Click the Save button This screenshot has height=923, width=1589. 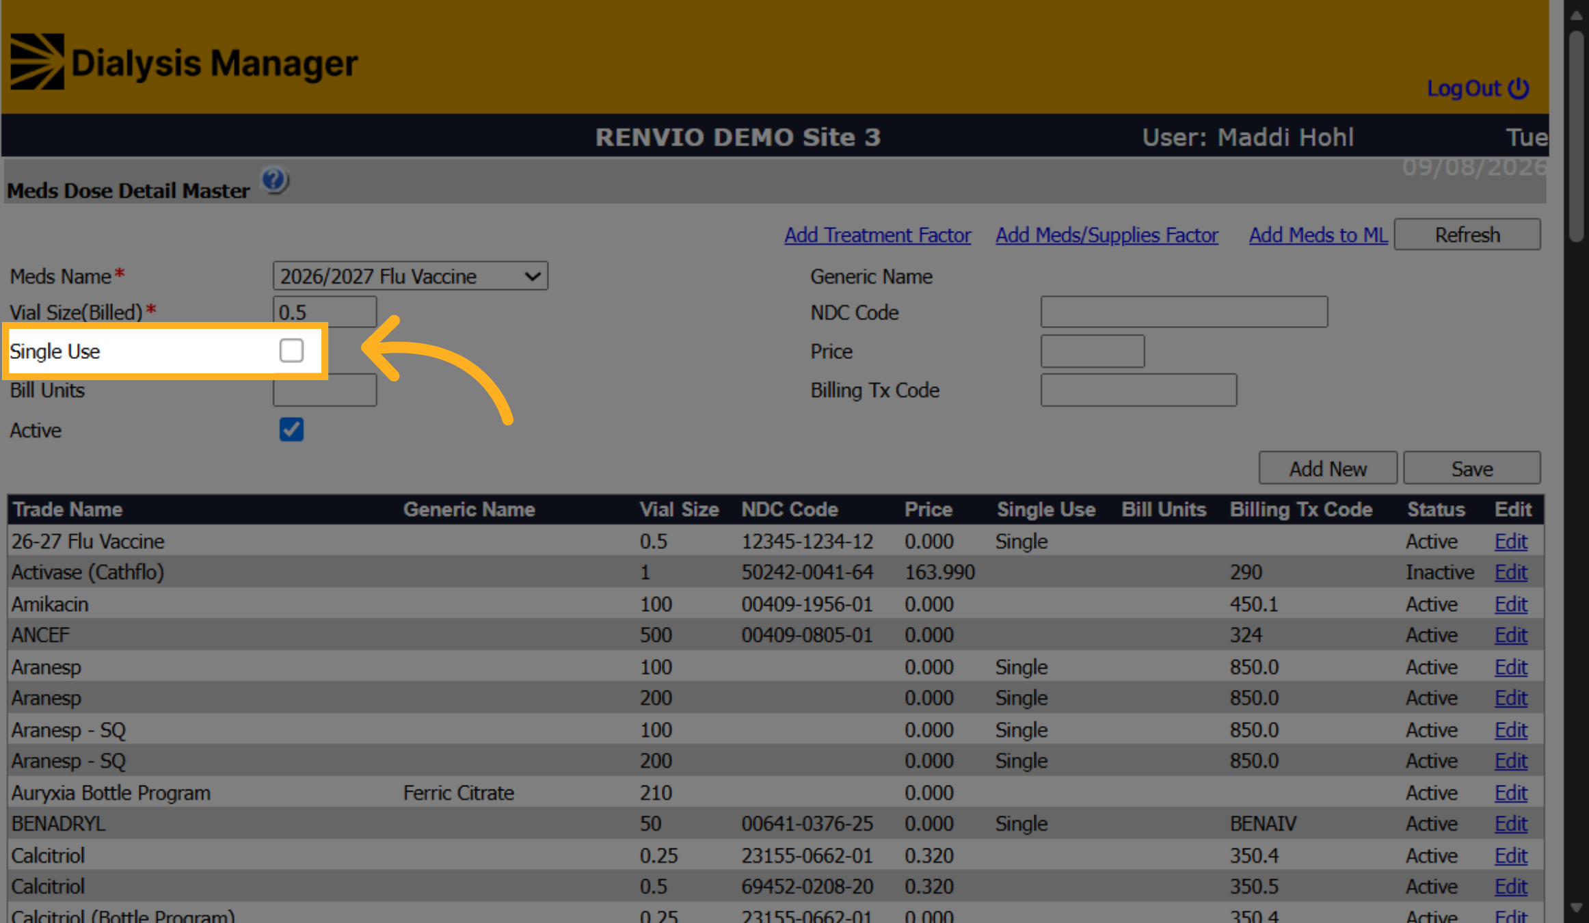click(1472, 469)
